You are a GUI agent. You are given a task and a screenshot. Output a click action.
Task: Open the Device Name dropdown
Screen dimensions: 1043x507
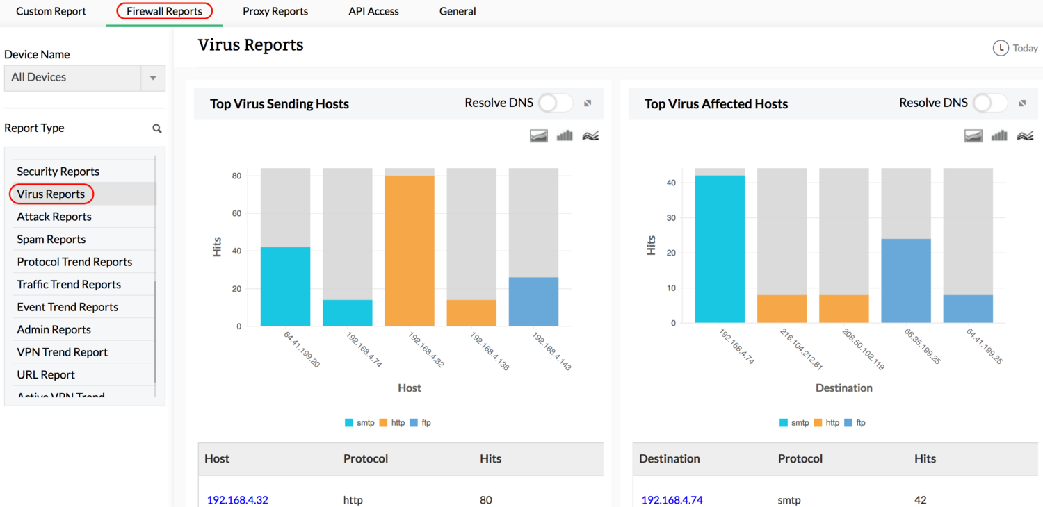tap(153, 78)
